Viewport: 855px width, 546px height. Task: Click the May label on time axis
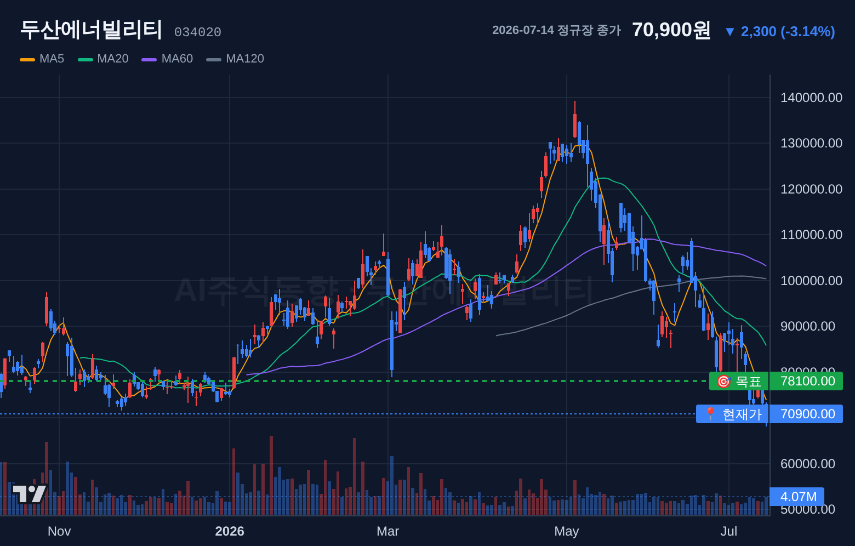pos(567,531)
